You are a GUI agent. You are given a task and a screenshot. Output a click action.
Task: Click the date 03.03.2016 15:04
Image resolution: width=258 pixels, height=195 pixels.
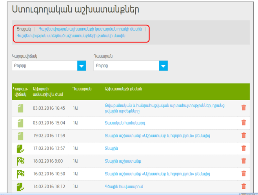click(x=49, y=123)
